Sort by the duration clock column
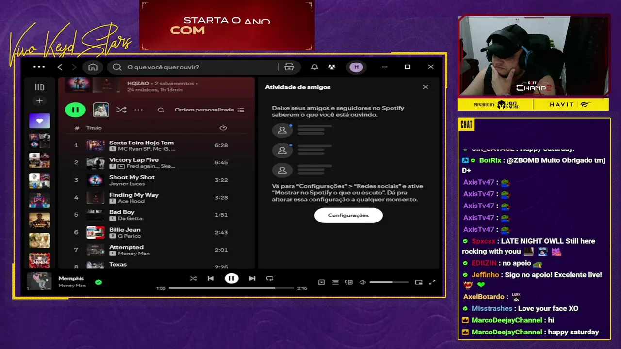621x349 pixels. 223,128
